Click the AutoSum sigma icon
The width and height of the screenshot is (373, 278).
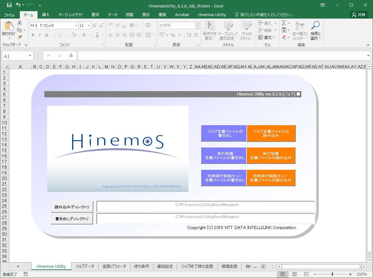284,23
